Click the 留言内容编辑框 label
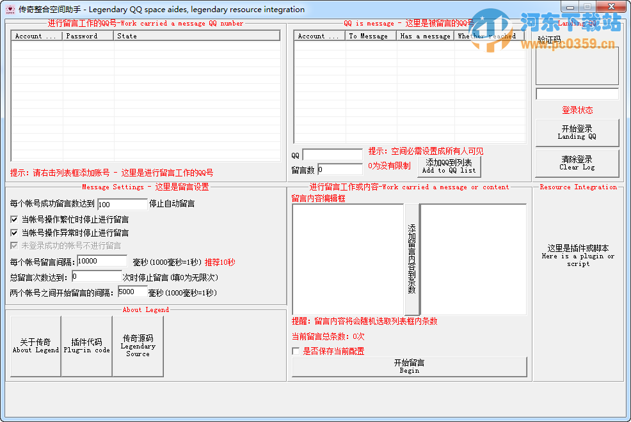 click(x=318, y=198)
